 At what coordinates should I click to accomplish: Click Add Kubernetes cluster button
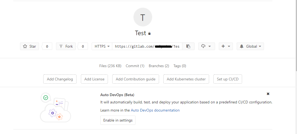pos(186,79)
